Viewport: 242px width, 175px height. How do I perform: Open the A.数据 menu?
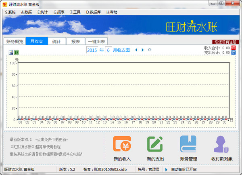click(27, 12)
